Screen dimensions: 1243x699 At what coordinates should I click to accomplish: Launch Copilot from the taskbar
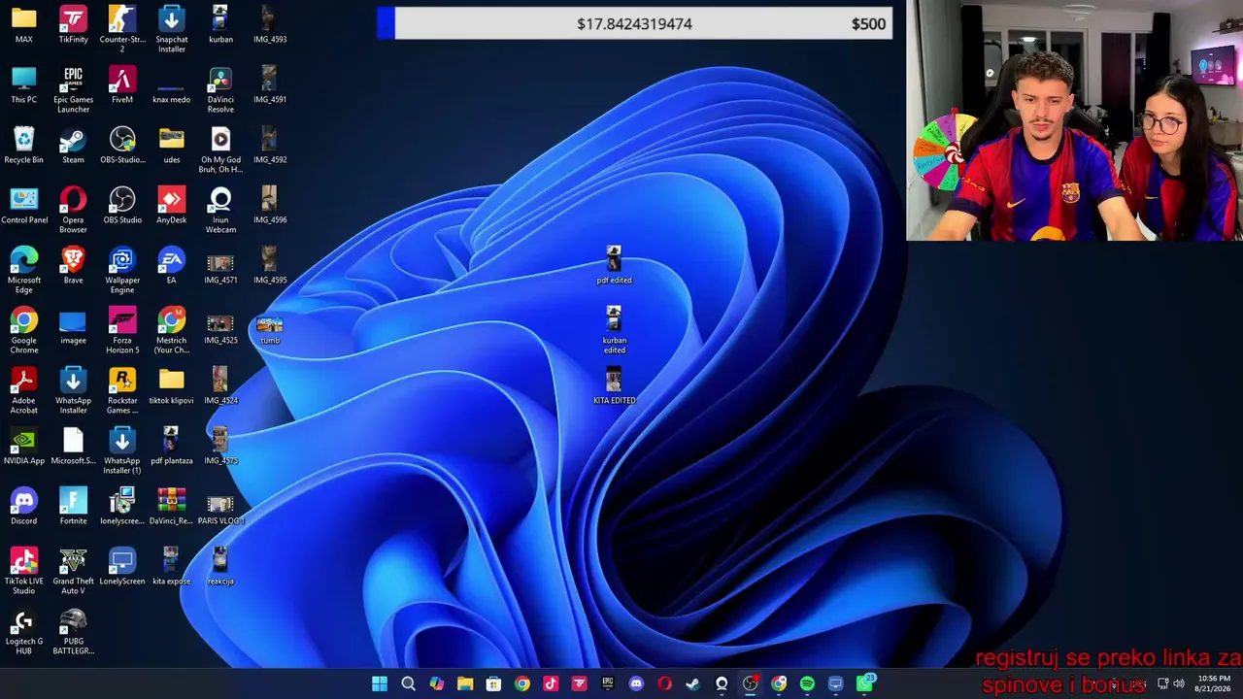click(x=437, y=683)
